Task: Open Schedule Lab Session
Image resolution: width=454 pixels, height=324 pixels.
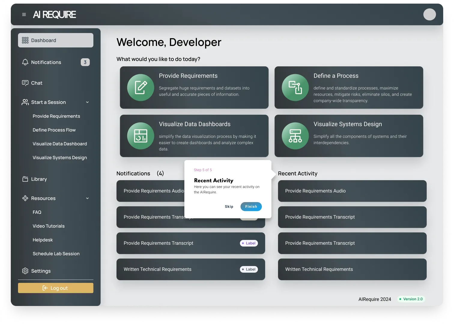Action: (56, 254)
